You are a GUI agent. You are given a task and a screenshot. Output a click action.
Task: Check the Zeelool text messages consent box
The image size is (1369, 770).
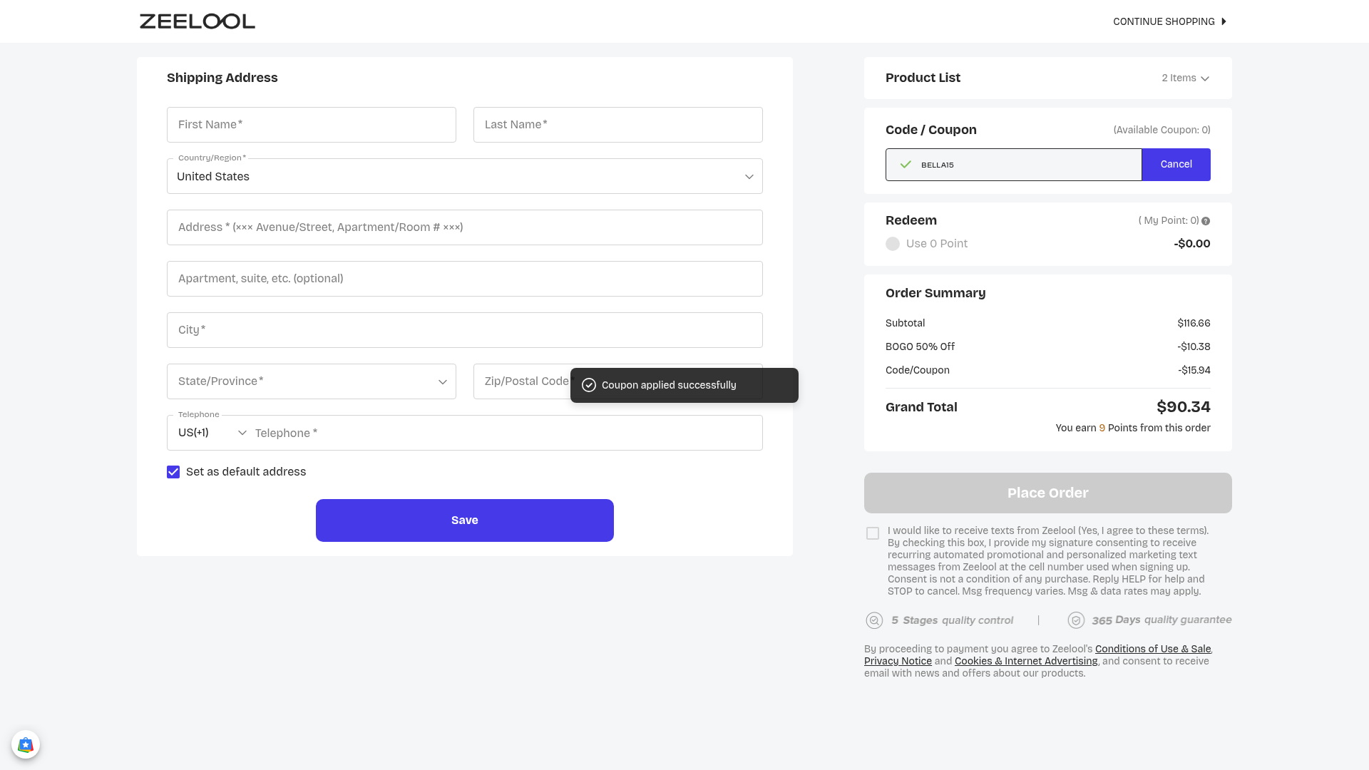click(873, 533)
